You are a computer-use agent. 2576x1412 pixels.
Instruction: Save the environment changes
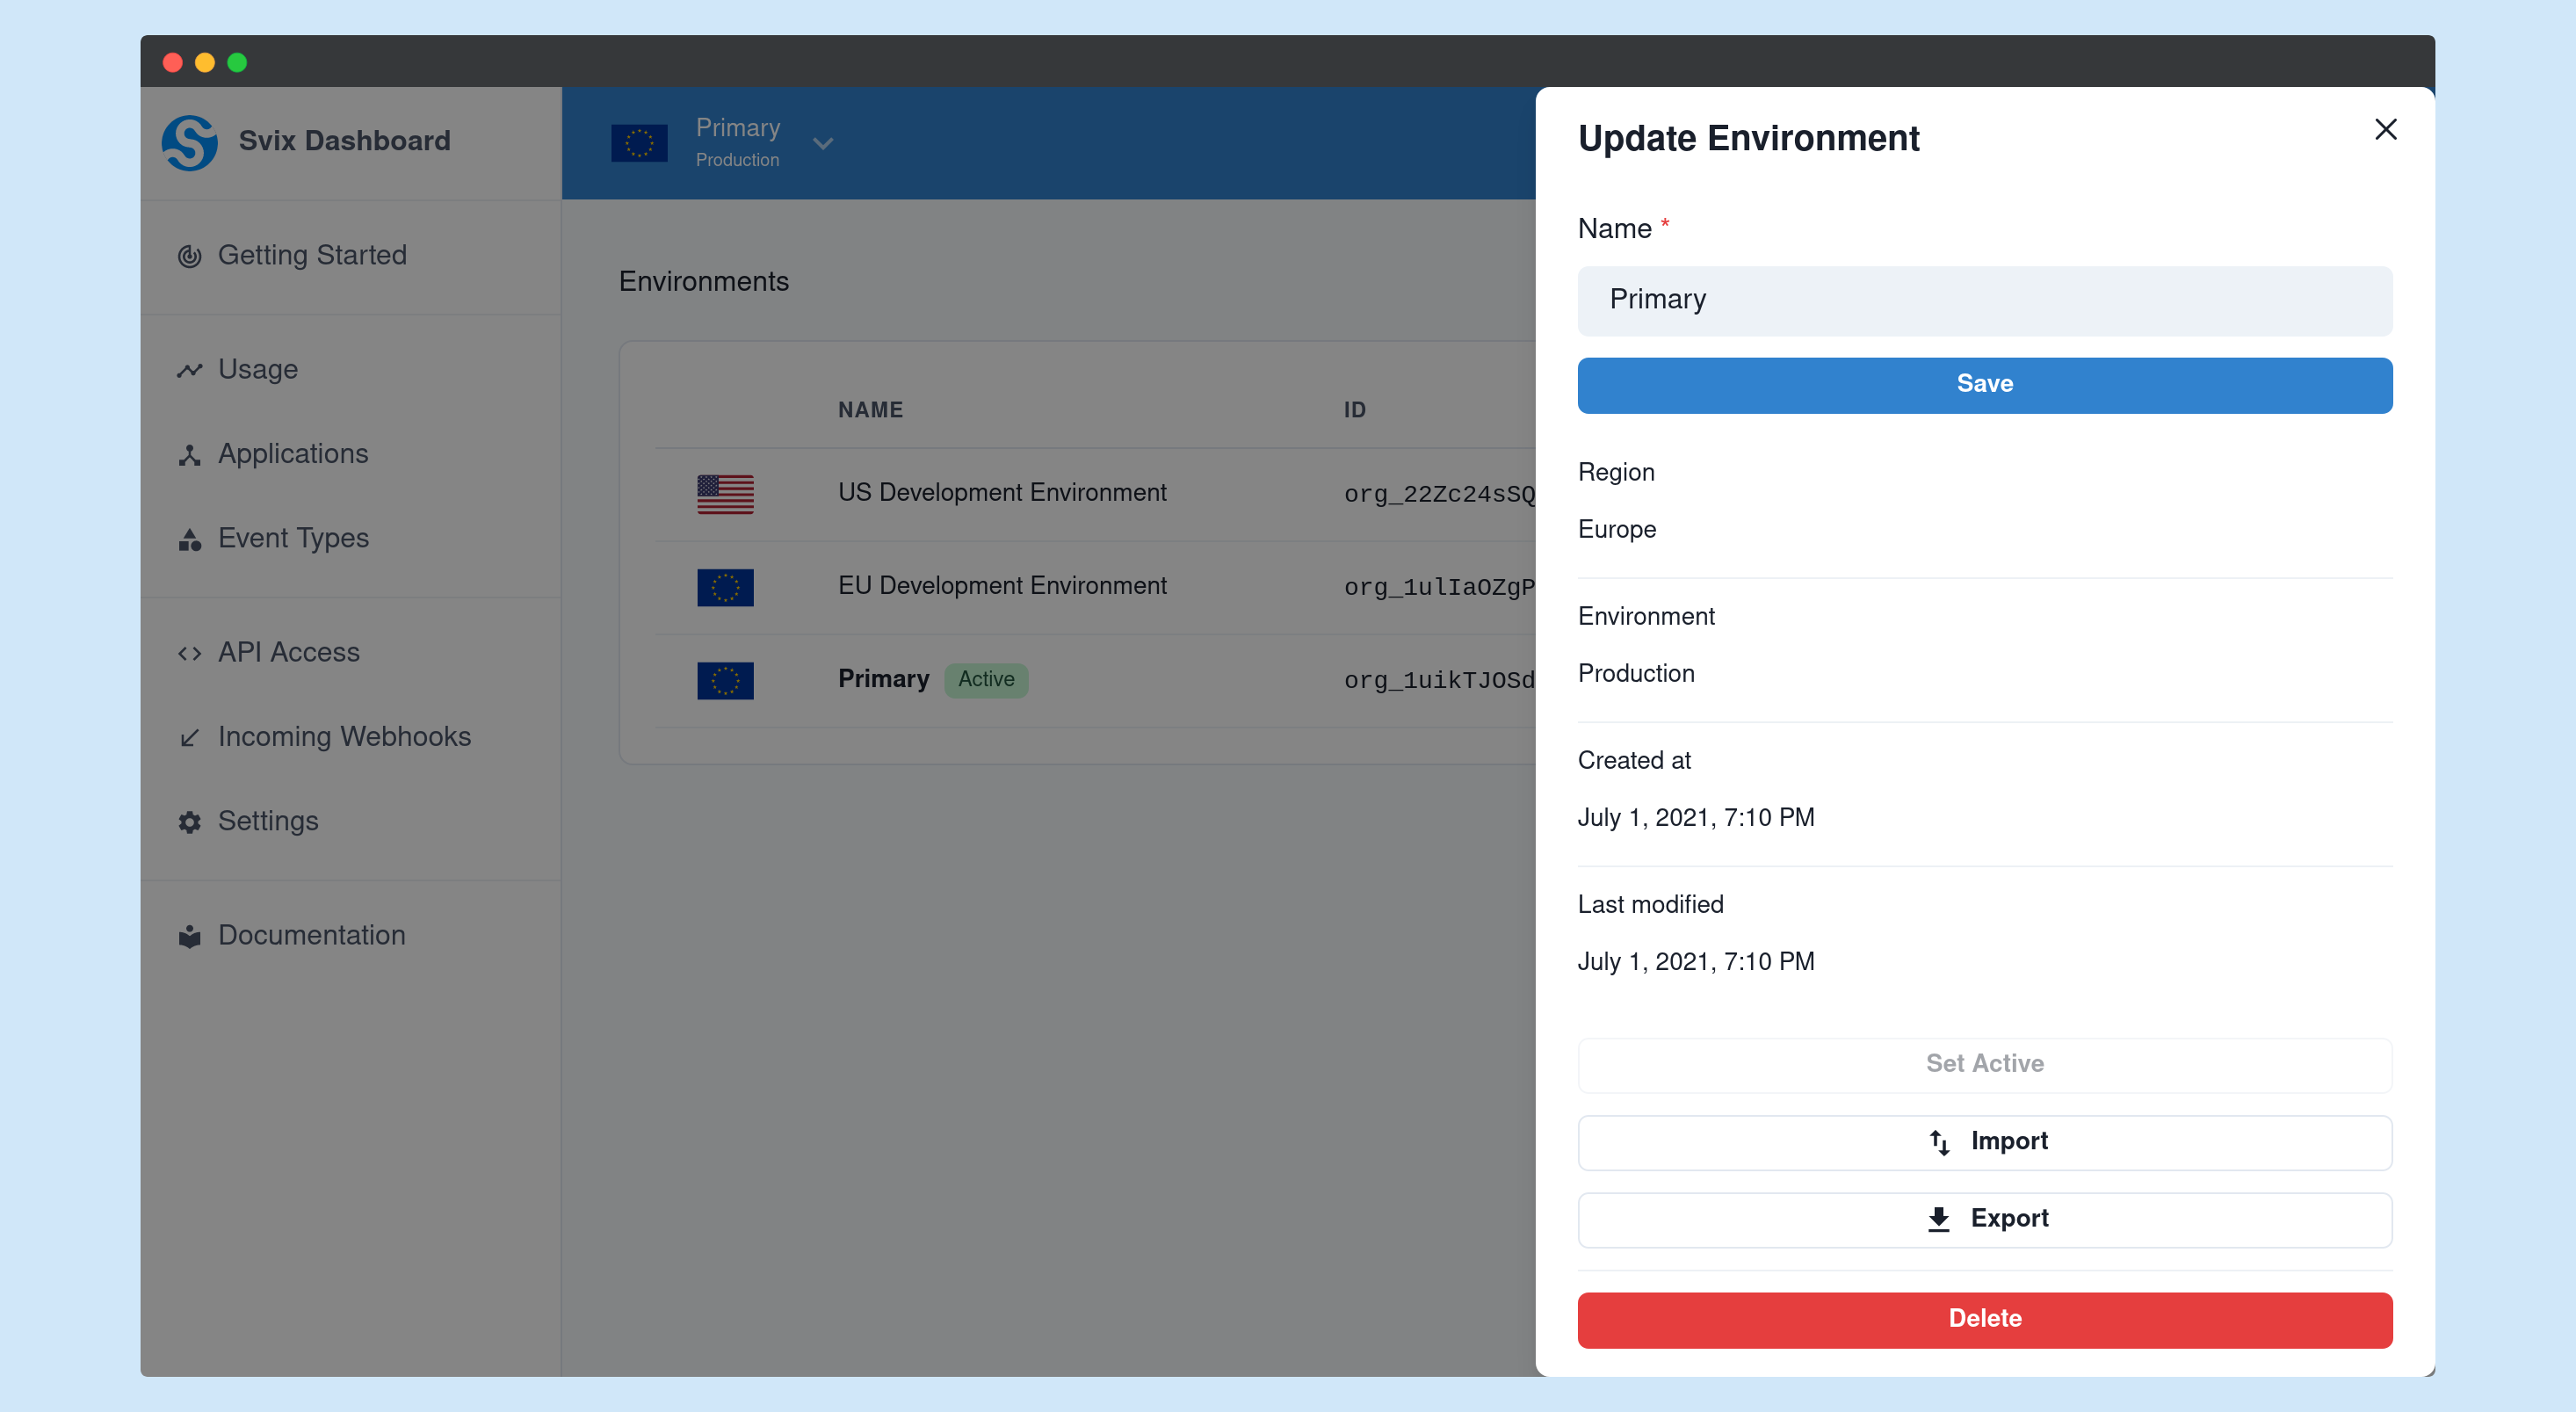(1984, 384)
